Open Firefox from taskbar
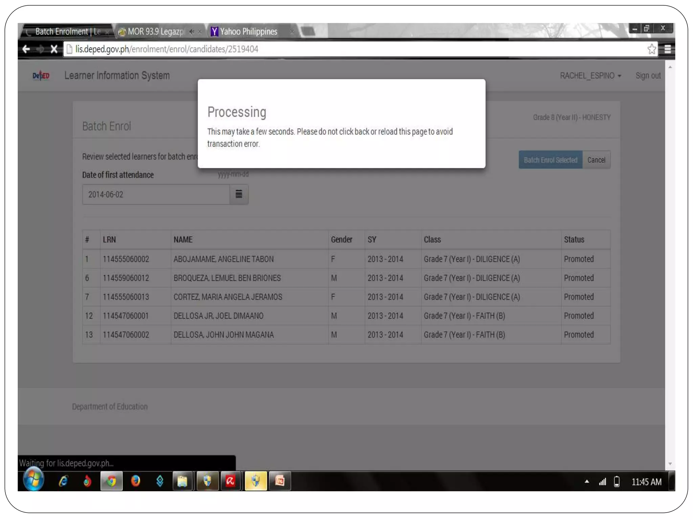The width and height of the screenshot is (693, 520). pyautogui.click(x=136, y=481)
